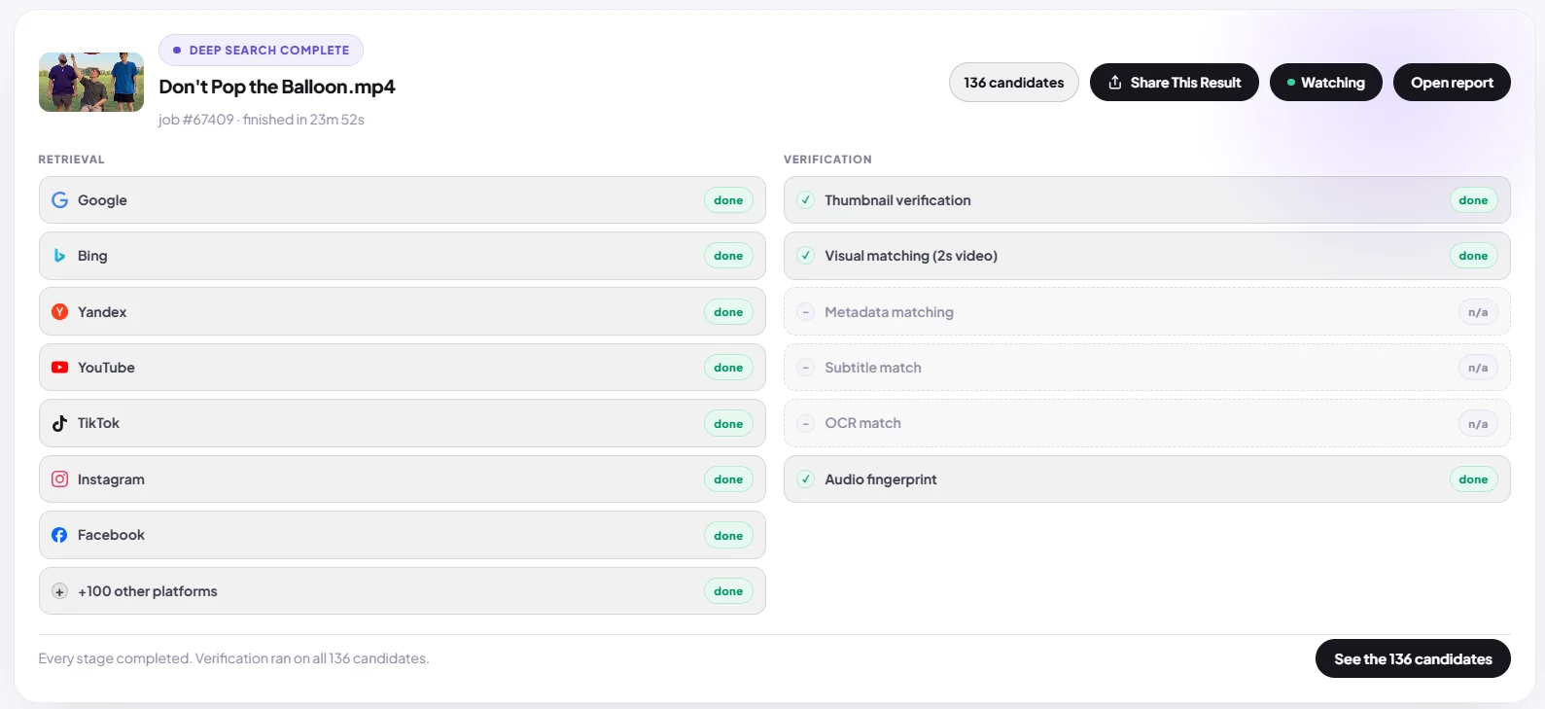The width and height of the screenshot is (1545, 709).
Task: Toggle the Watching status button
Action: [1326, 83]
